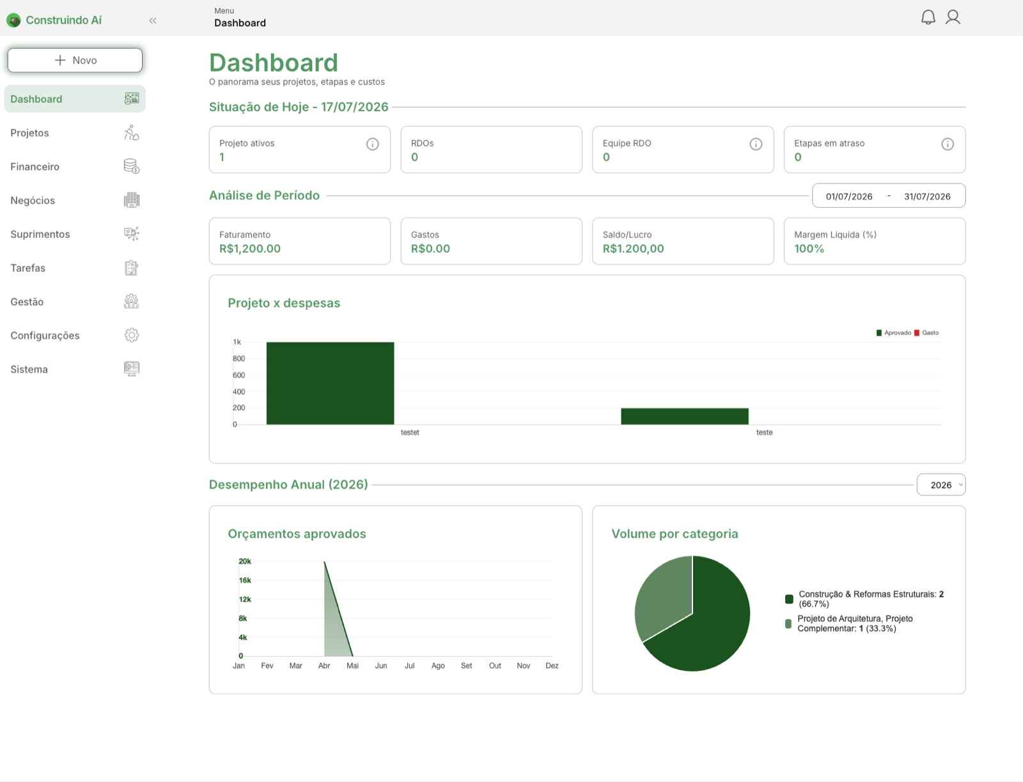Screen dimensions: 1023x782
Task: Click the testet bar in chart
Action: pos(330,383)
